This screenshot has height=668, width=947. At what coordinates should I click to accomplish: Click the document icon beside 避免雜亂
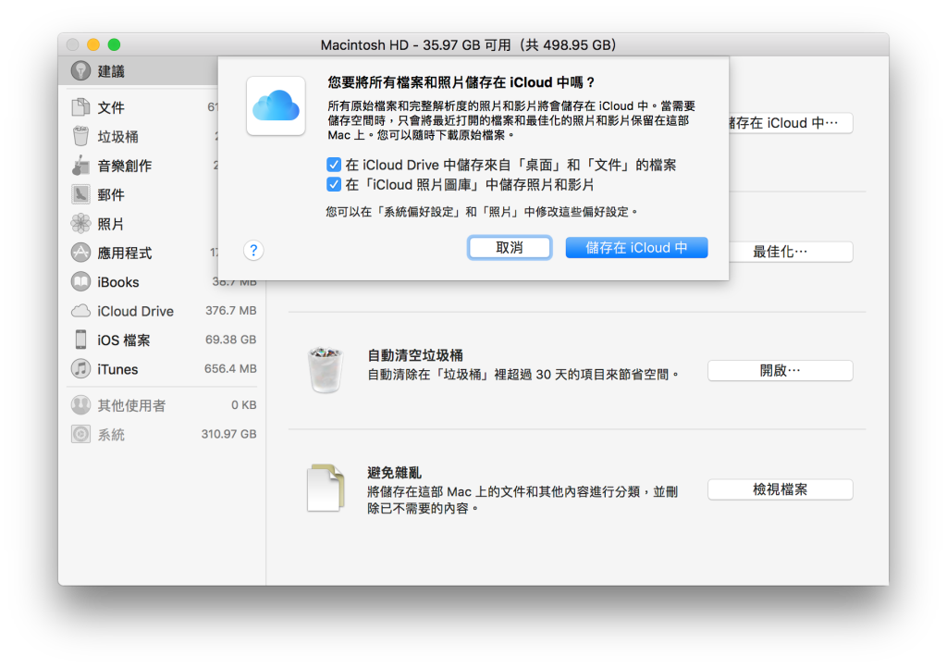[x=326, y=488]
